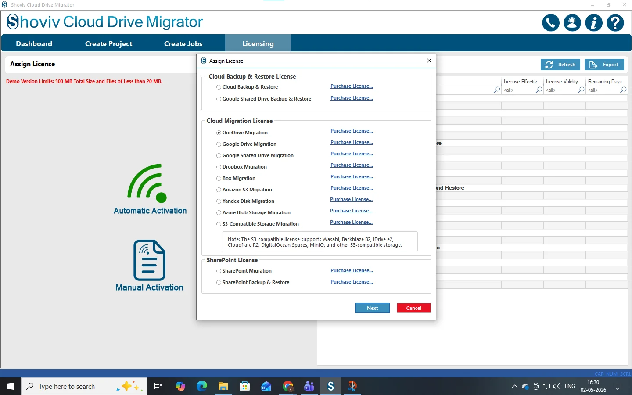The width and height of the screenshot is (632, 395).
Task: Close the Assign License dialog with X
Action: (429, 61)
